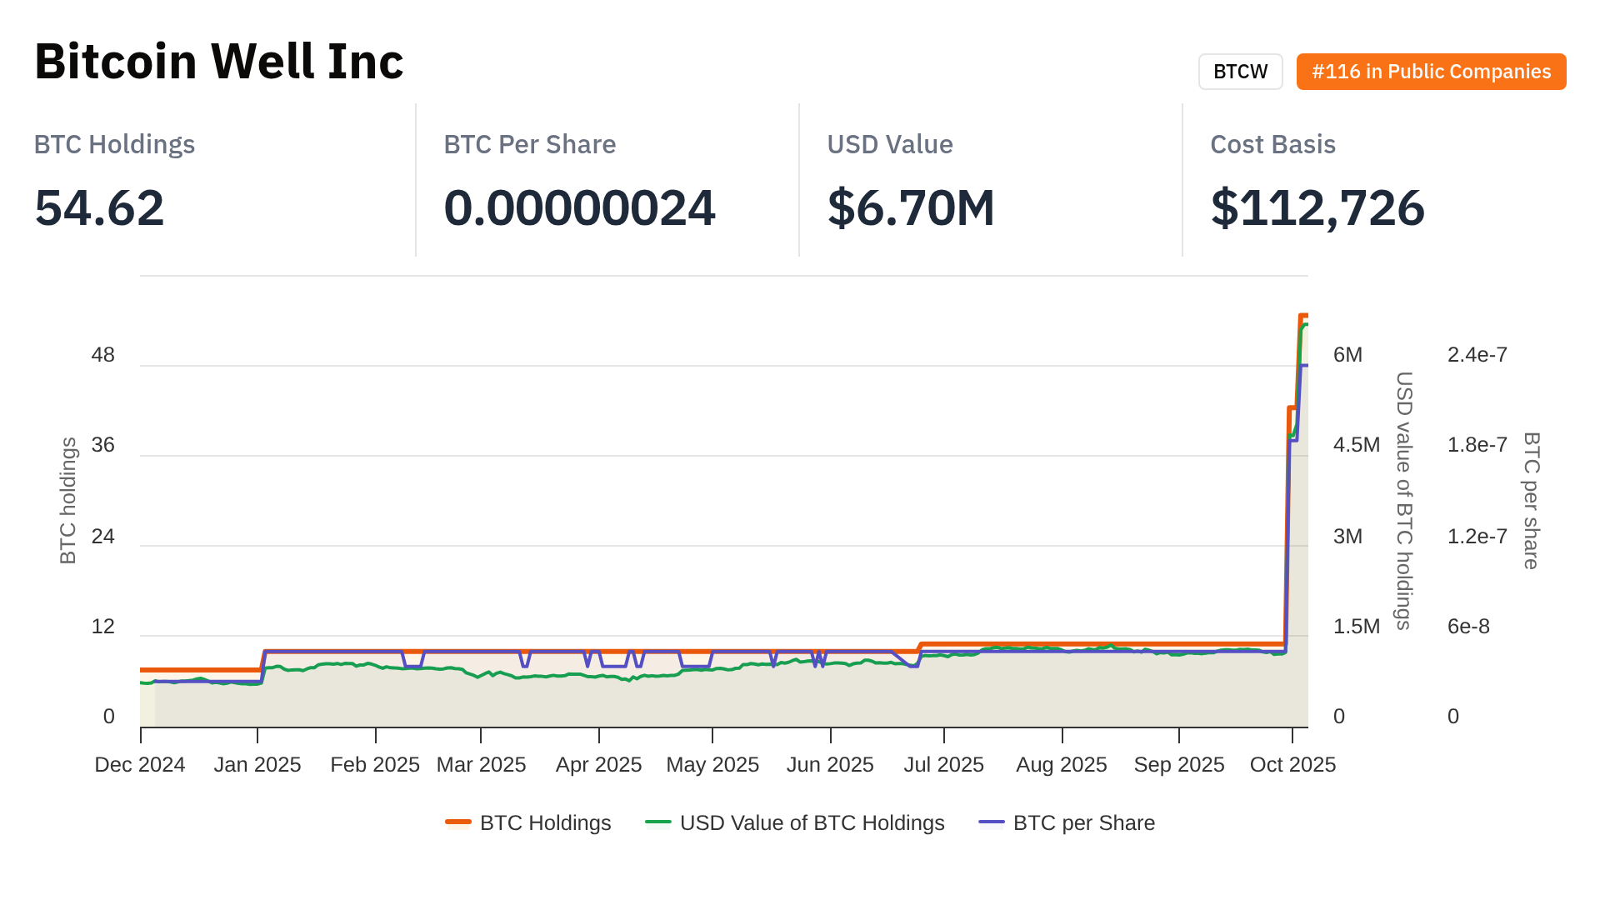Select the BTC Holdings 54.62 stat
Image resolution: width=1600 pixels, height=900 pixels.
pos(99,207)
